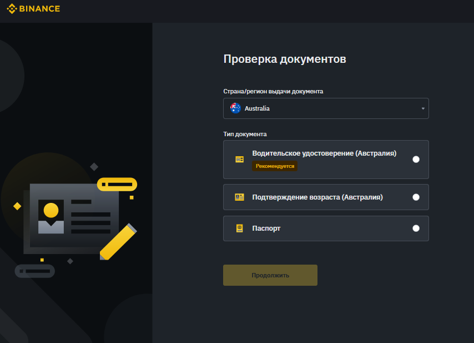Viewport: 474px width, 343px height.
Task: Click the Подтверждение возраста (Австралия) text
Action: 317,197
